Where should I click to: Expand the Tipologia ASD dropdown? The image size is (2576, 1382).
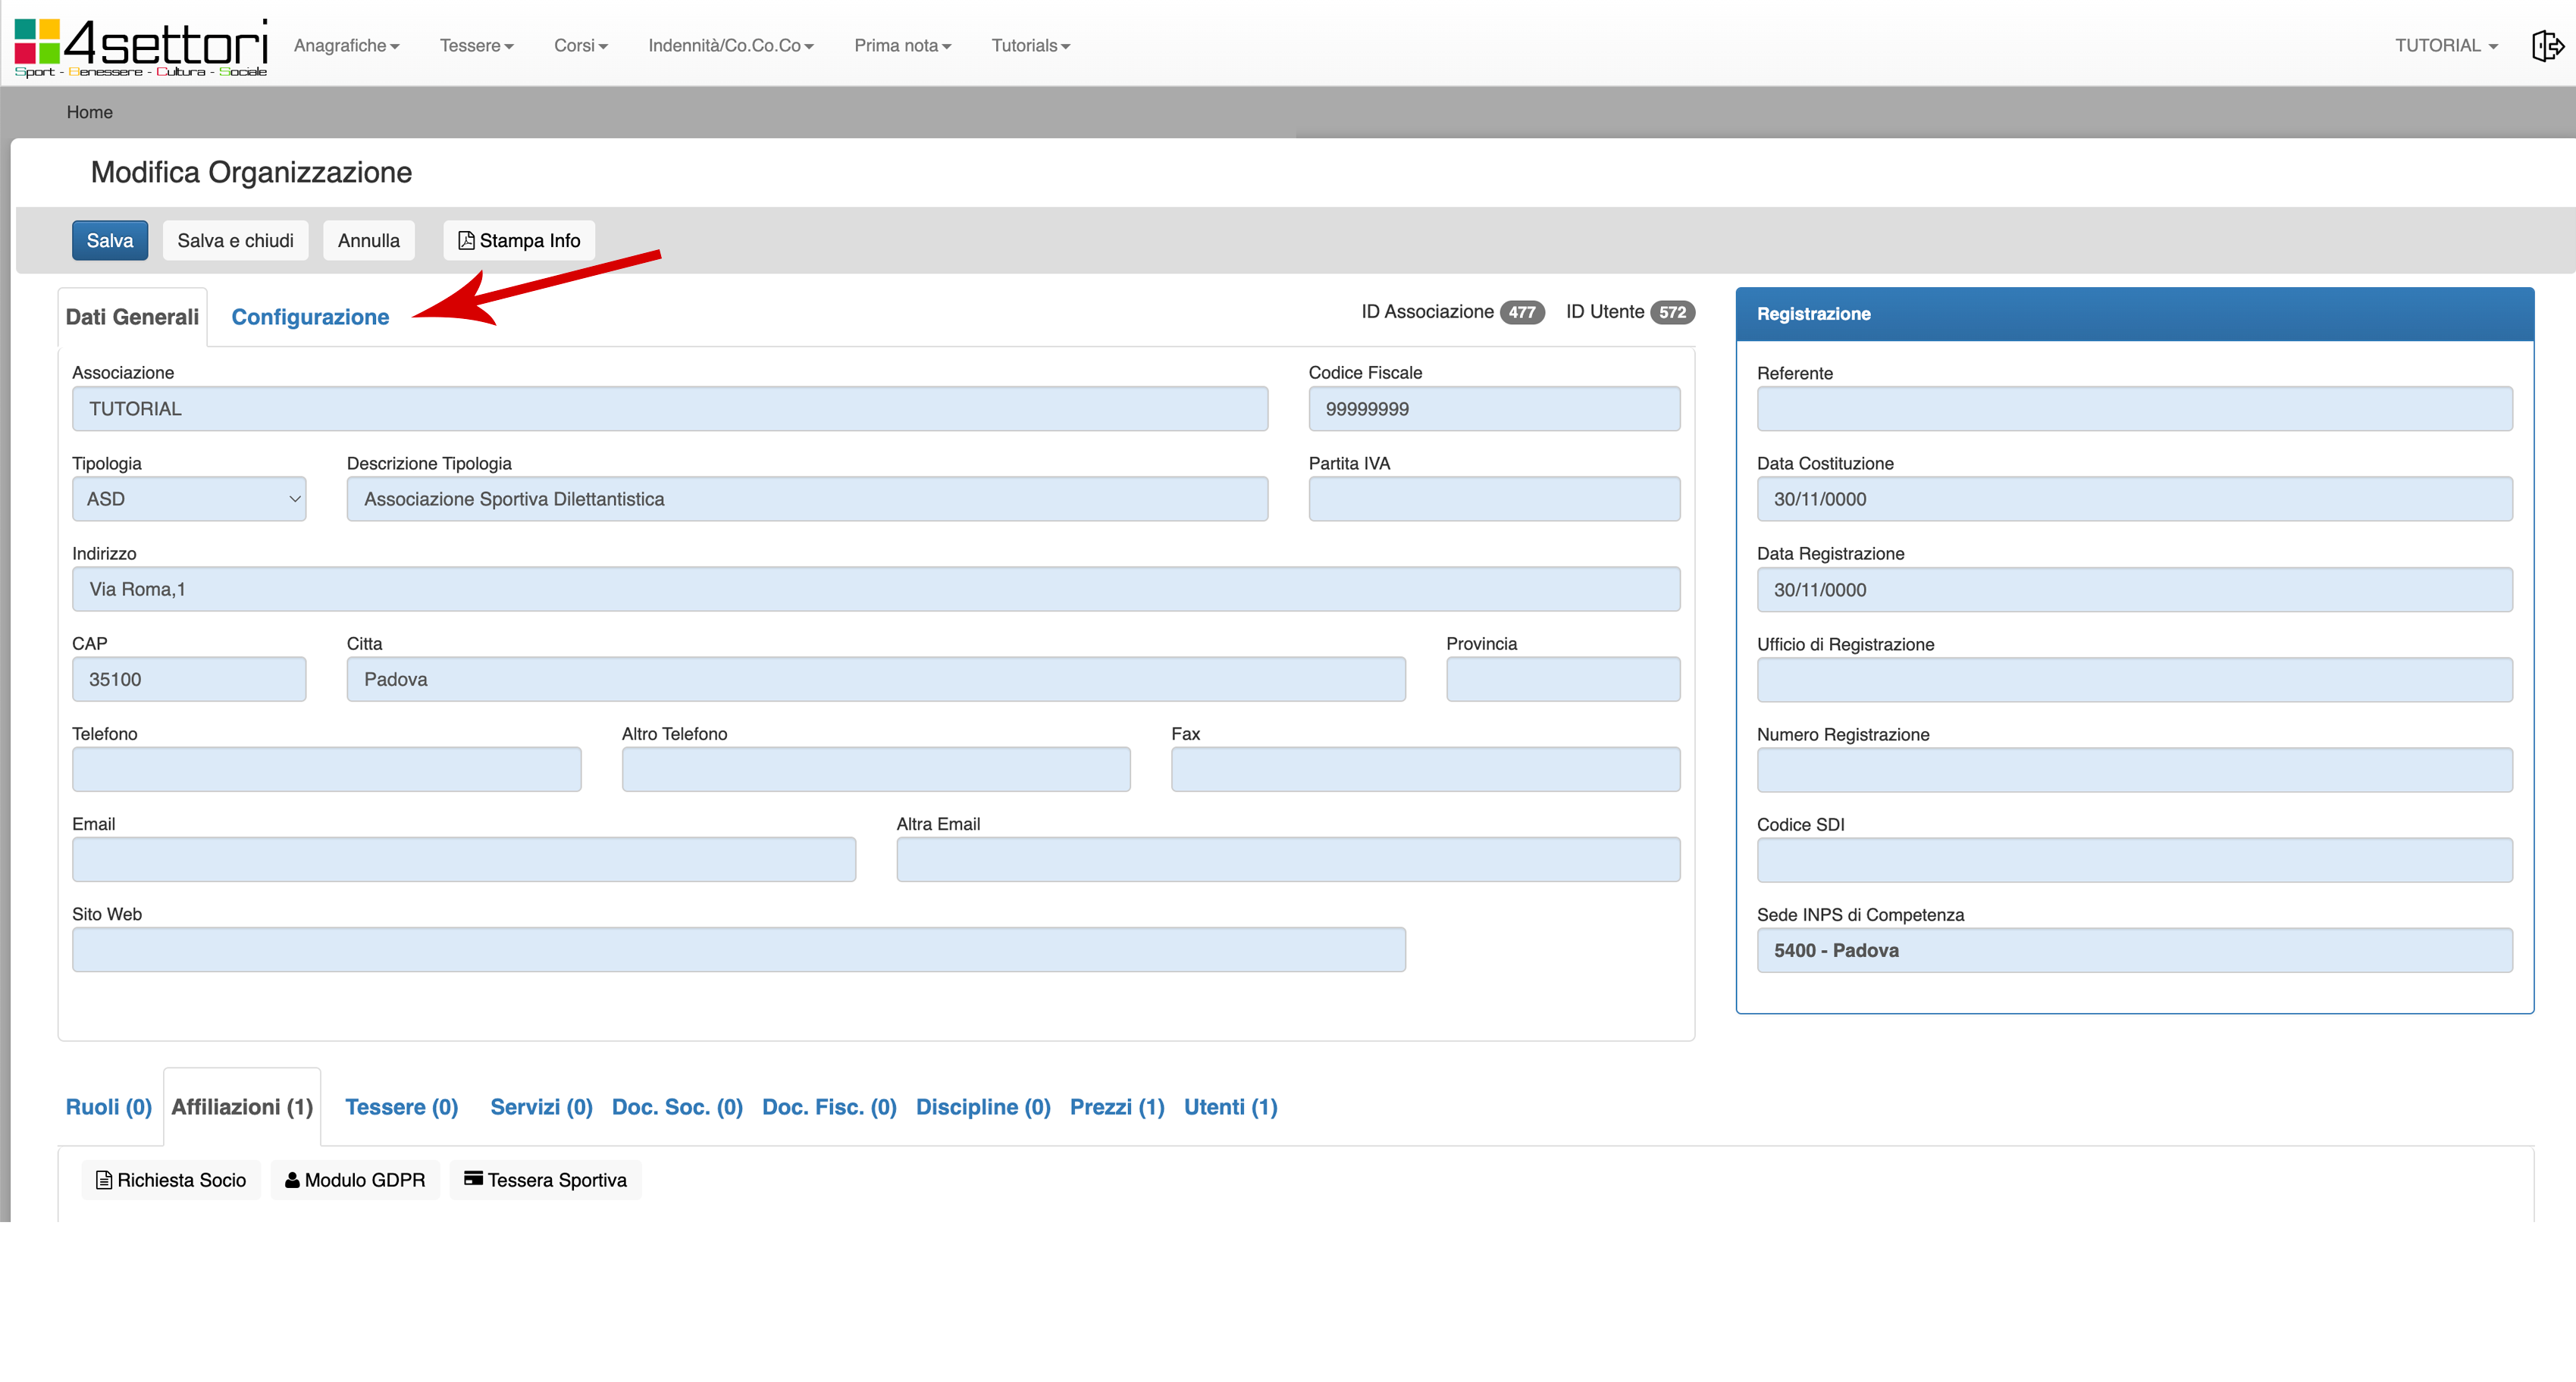point(189,499)
